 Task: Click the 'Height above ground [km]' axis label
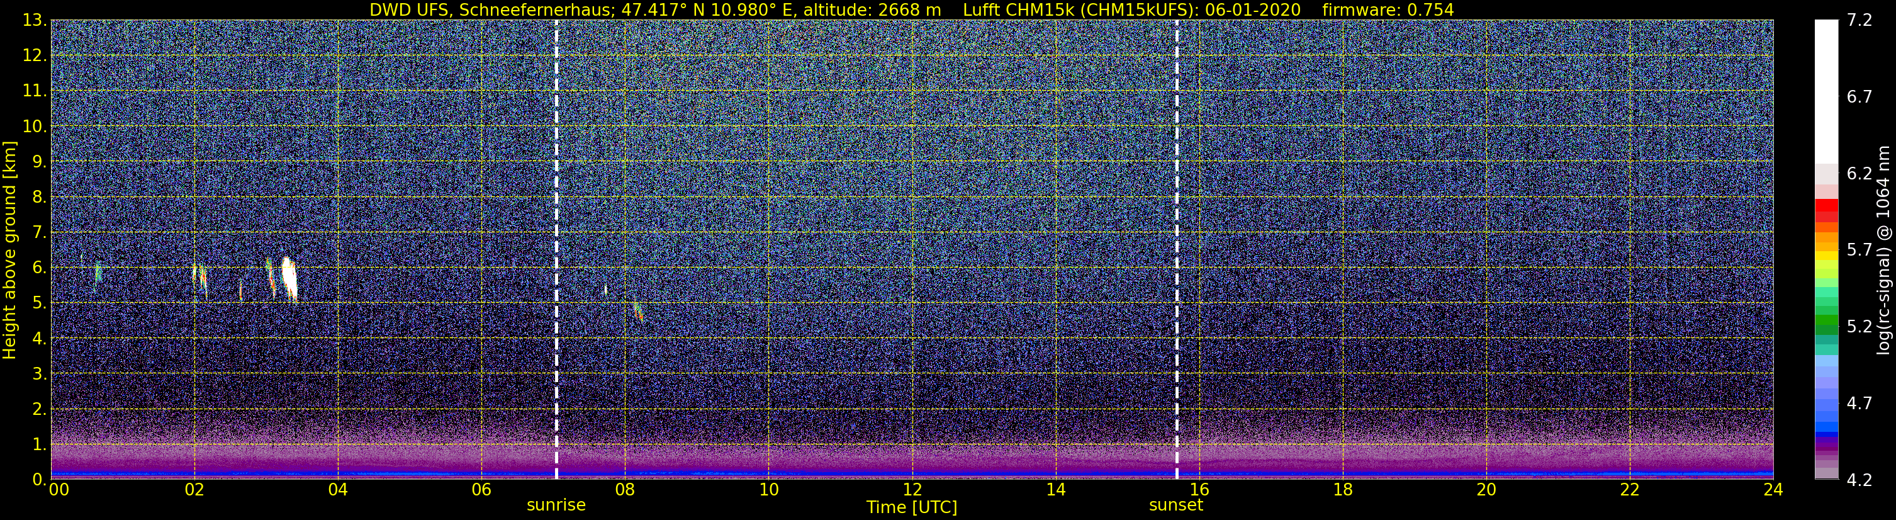9,250
